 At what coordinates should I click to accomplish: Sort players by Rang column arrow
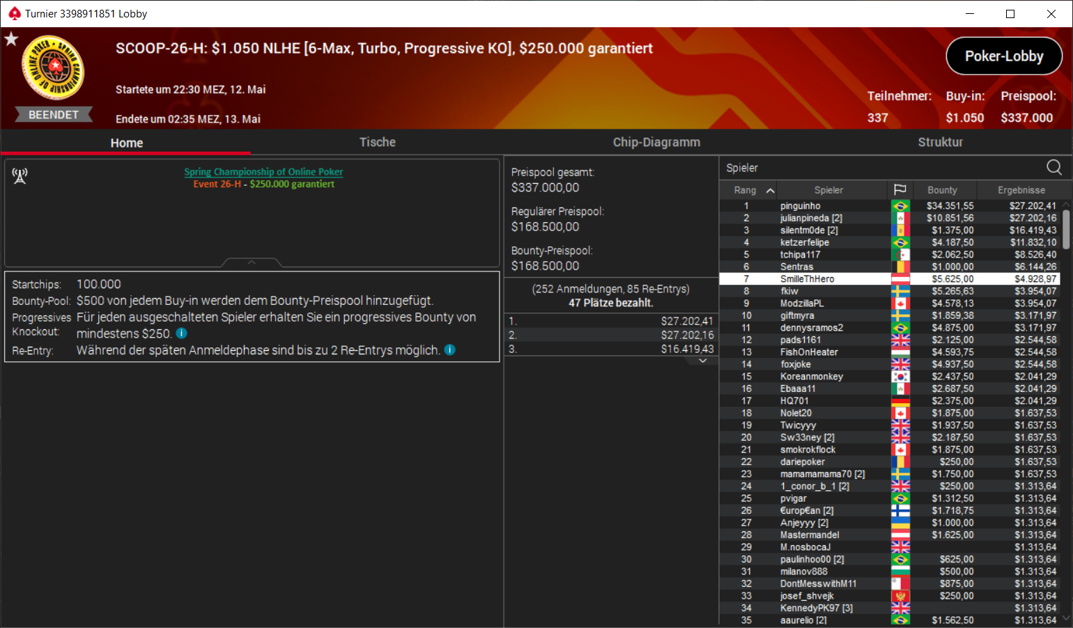[770, 190]
